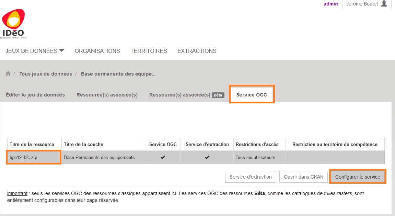Click the underlined Important text
Image resolution: width=395 pixels, height=216 pixels.
point(17,193)
